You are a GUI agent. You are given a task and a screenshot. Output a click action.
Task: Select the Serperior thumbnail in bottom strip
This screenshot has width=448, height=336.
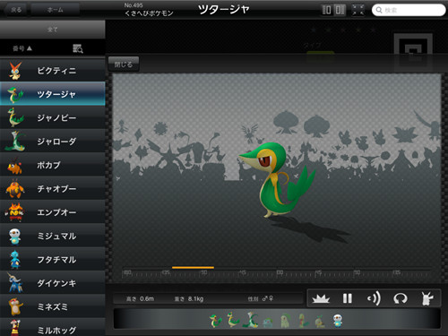coord(250,320)
